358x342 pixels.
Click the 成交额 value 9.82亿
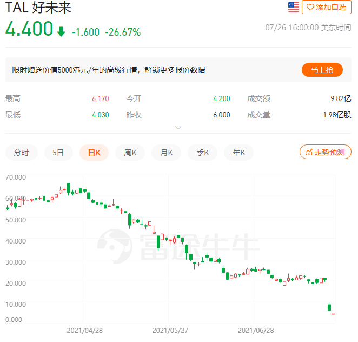pos(341,98)
